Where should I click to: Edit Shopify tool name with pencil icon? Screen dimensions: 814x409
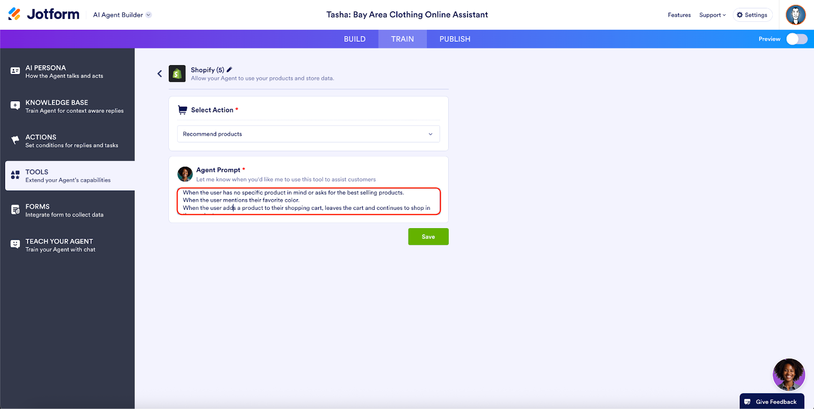(229, 70)
